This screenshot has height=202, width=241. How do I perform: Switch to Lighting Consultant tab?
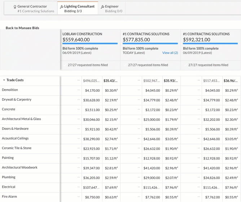(x=78, y=8)
